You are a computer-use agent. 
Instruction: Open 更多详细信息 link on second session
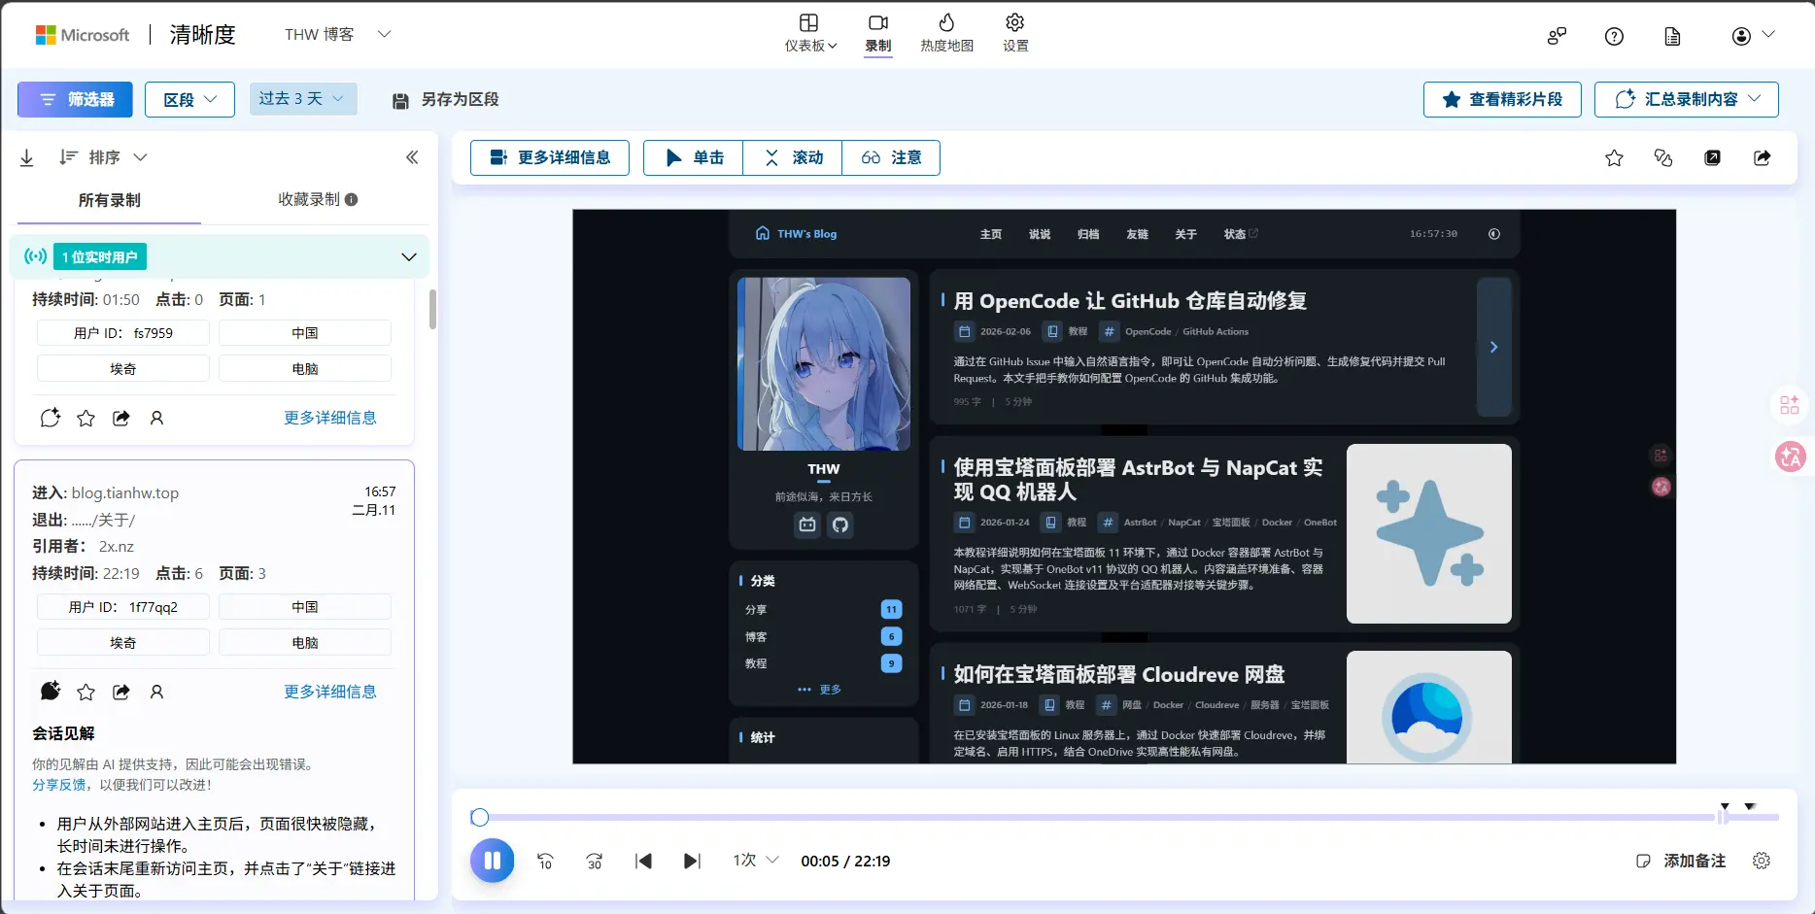pos(330,691)
